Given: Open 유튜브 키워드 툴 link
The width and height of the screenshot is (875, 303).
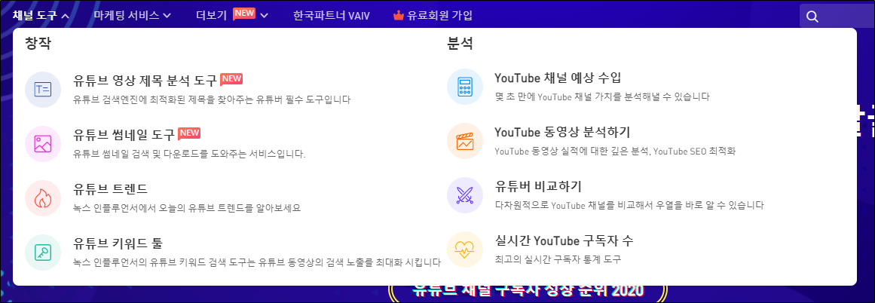Looking at the screenshot, I should 118,243.
